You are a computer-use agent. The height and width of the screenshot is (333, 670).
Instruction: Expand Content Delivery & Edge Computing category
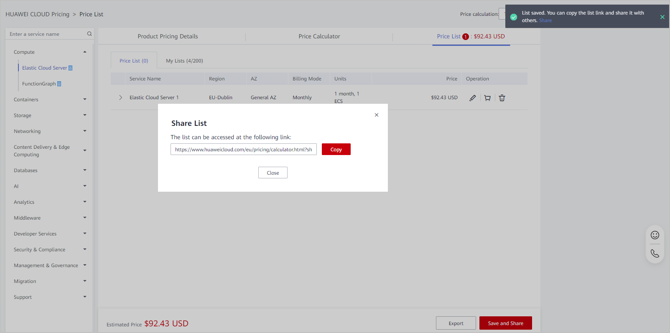85,150
